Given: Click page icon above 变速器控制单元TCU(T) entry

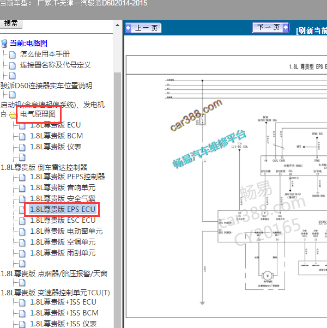Looking at the screenshot, I should [22, 283].
